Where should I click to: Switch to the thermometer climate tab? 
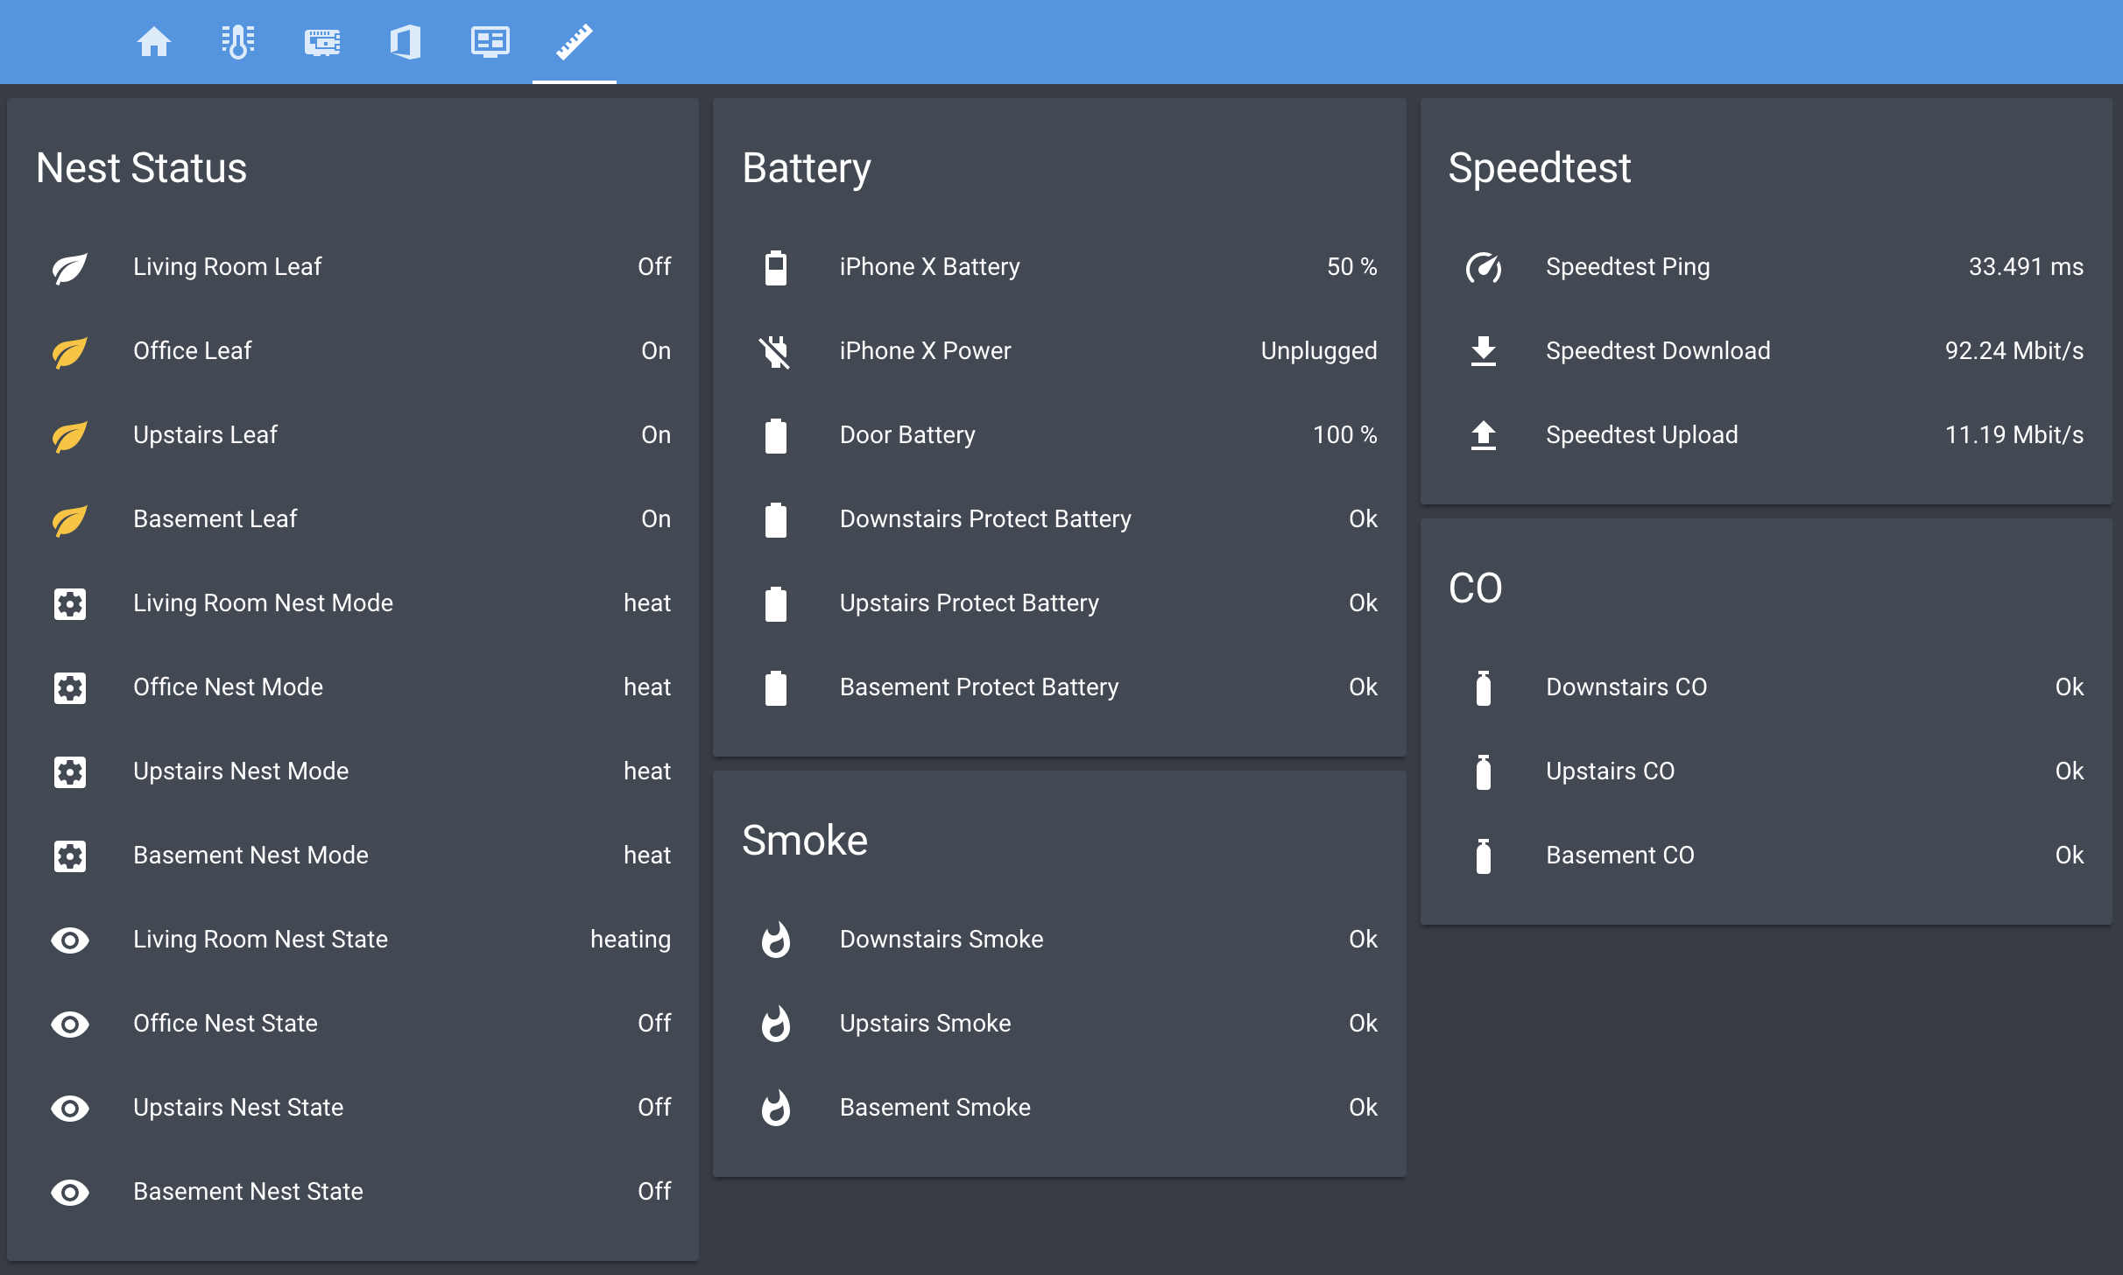coord(237,41)
